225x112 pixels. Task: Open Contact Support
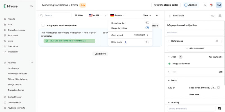tap(15, 97)
